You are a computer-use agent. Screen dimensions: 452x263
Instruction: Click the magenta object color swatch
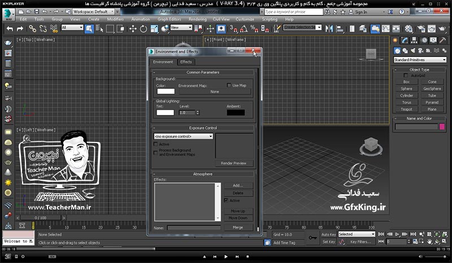(442, 127)
